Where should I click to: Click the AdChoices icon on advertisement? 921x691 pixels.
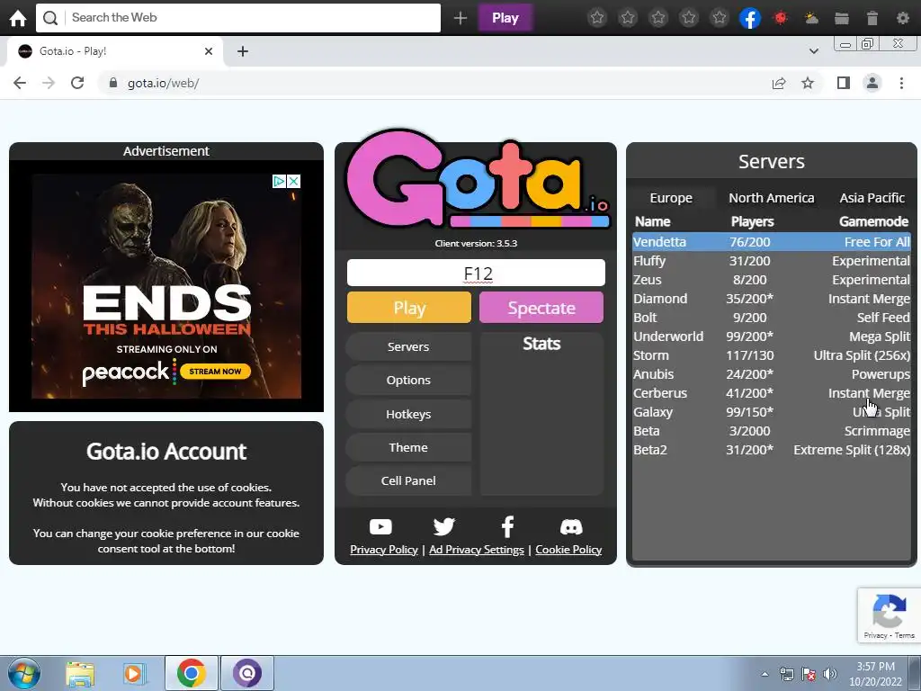coord(279,181)
